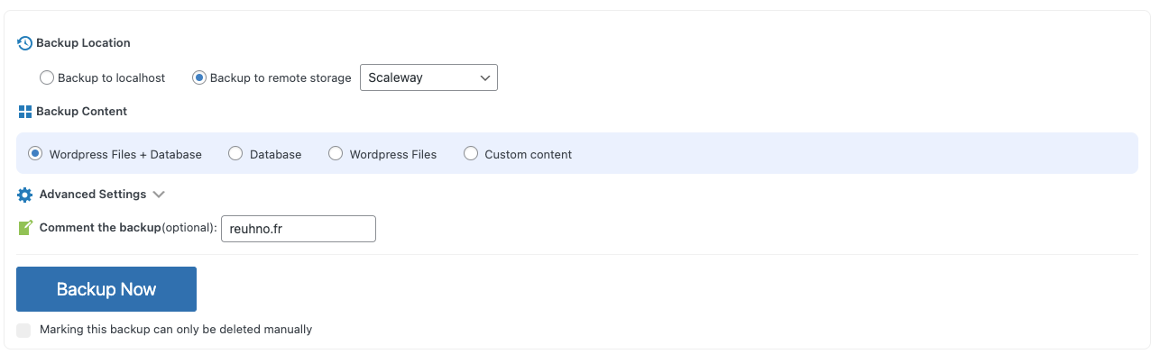Image resolution: width=1160 pixels, height=354 pixels.
Task: Click the Backup Location heading text
Action: tap(83, 43)
